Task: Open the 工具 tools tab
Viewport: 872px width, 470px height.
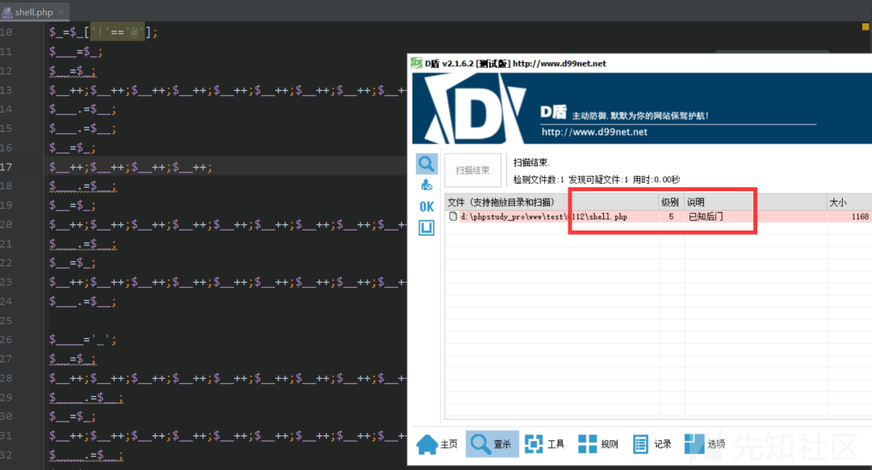Action: [x=545, y=444]
